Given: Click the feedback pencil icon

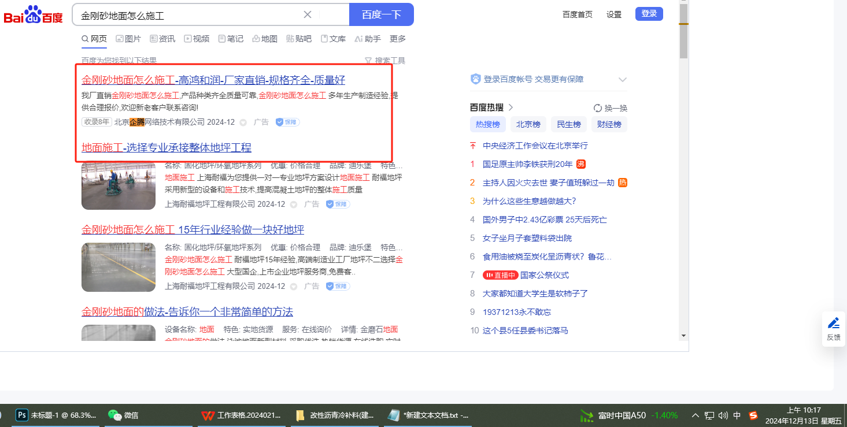Looking at the screenshot, I should pos(833,324).
